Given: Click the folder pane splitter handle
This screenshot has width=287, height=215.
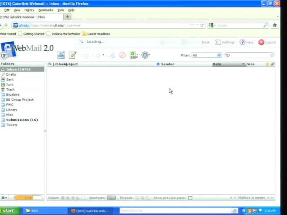Looking at the screenshot, I should pos(45,131).
